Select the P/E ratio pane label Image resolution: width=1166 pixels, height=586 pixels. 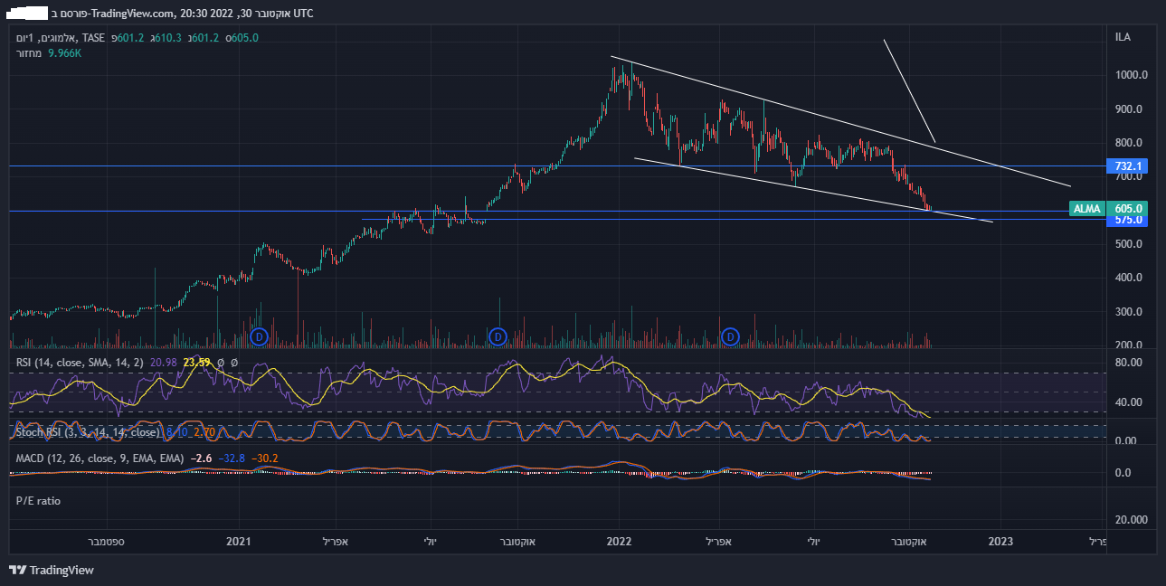(38, 500)
